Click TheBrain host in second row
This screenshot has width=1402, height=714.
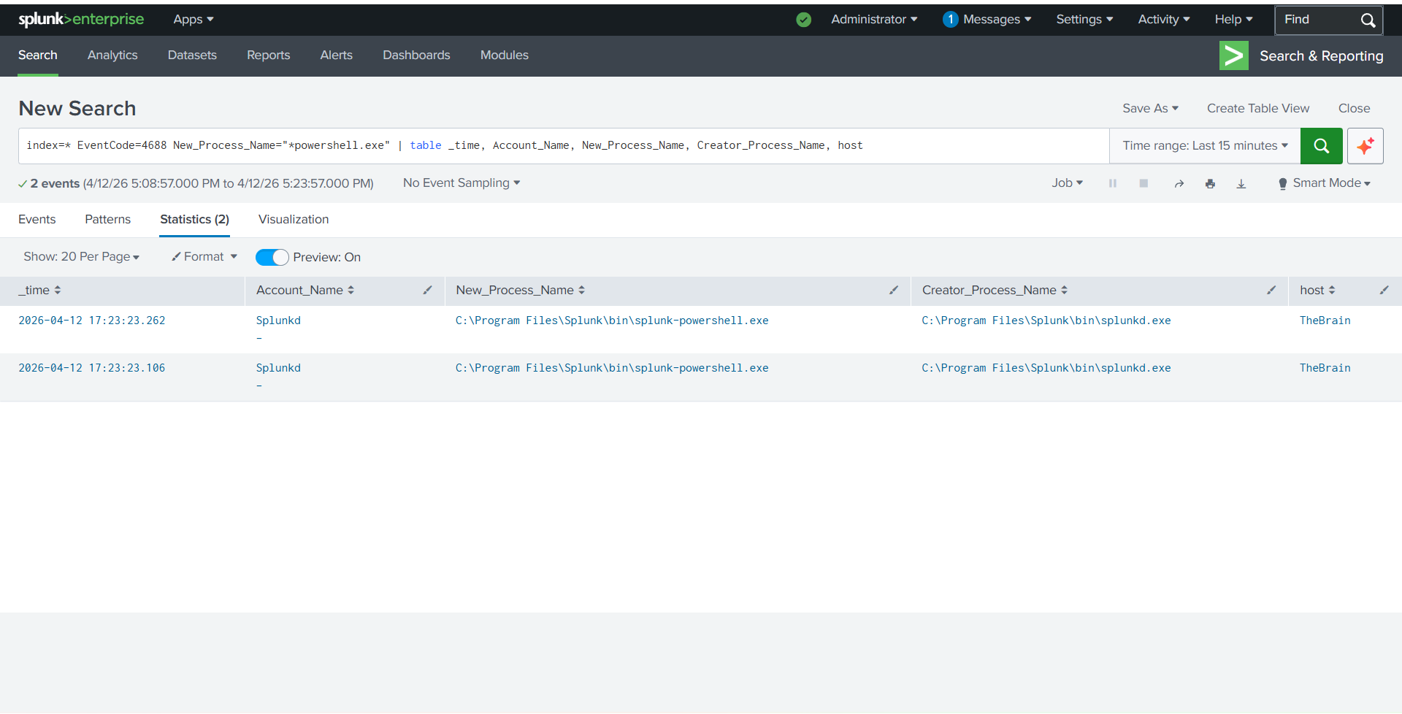pyautogui.click(x=1325, y=368)
